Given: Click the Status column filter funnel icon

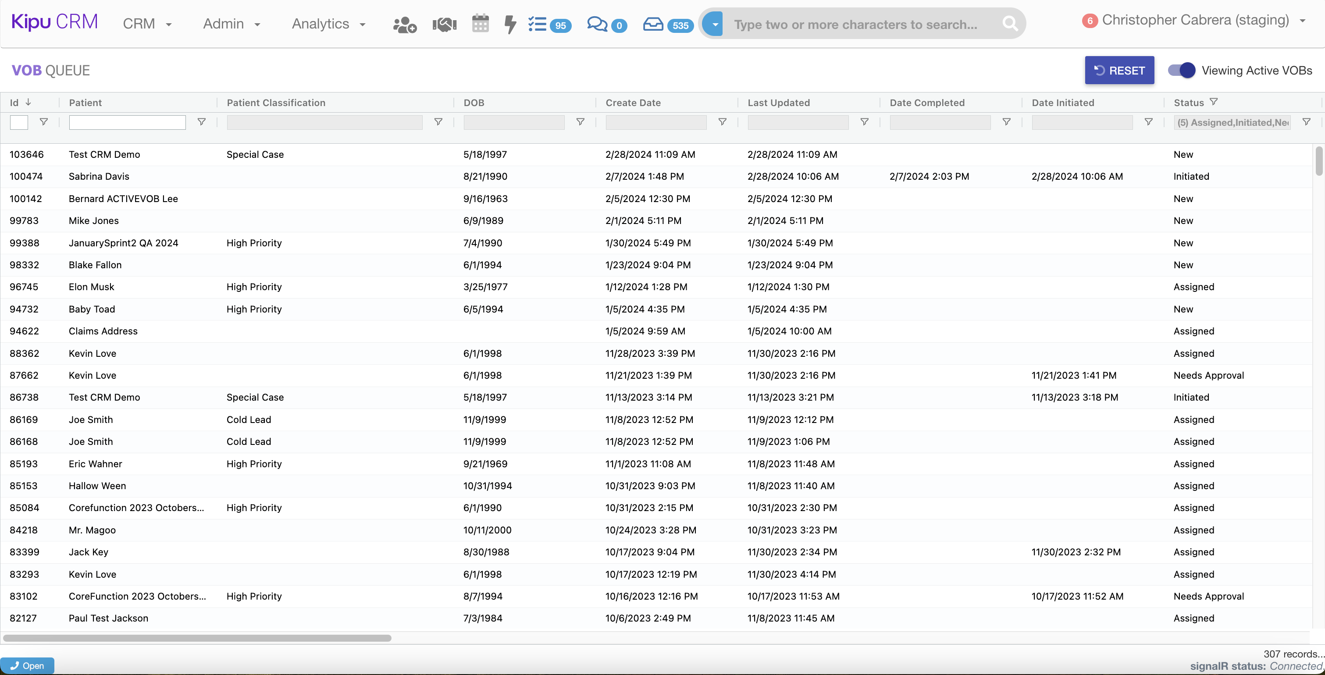Looking at the screenshot, I should coord(1214,102).
